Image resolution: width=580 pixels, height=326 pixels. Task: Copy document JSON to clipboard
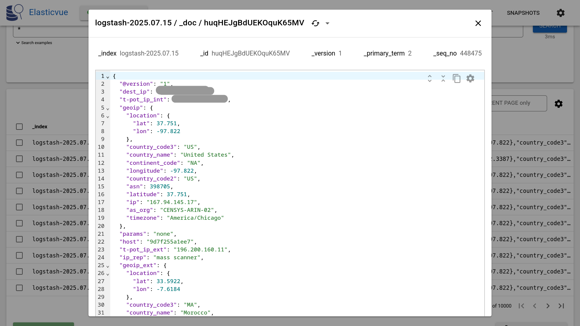coord(456,78)
